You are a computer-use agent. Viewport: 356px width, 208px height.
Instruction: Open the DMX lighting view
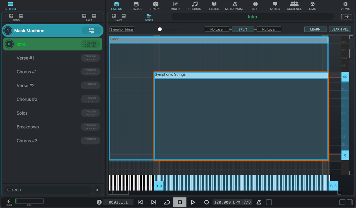[x=312, y=6]
